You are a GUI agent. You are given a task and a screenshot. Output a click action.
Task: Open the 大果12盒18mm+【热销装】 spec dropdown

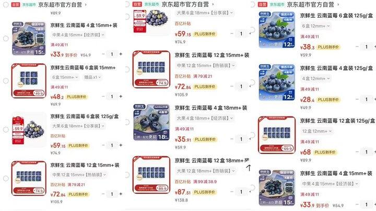[206, 171]
